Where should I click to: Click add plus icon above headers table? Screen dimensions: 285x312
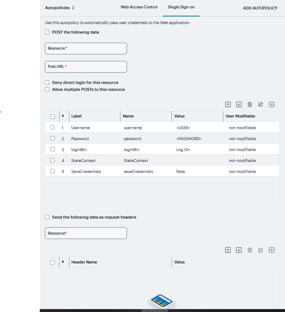pyautogui.click(x=271, y=250)
